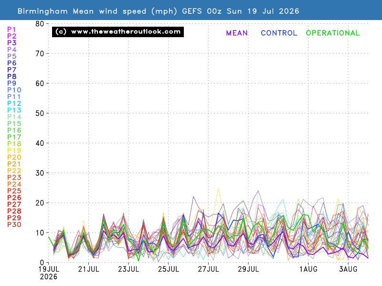Viewport: 382px width, 286px height.
Task: Select the P5 legend entry
Action: click(11, 56)
